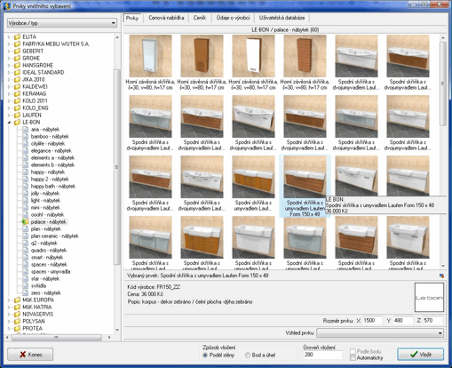Open elements a - nábytek category
The image size is (452, 368).
pos(52,157)
